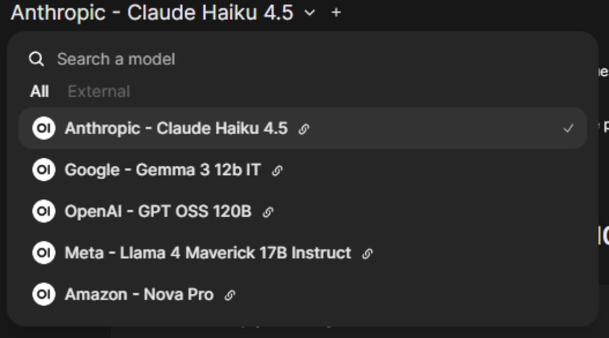Choose Google - Gemma 3 12b IT model
The height and width of the screenshot is (338, 609).
162,170
